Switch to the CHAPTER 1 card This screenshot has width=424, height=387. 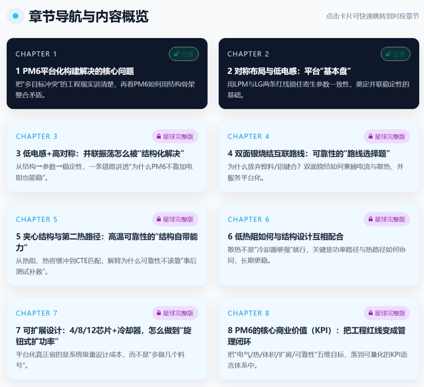click(x=106, y=74)
